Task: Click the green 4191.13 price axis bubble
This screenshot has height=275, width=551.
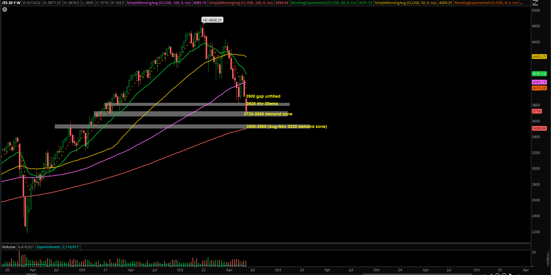Action: [539, 74]
